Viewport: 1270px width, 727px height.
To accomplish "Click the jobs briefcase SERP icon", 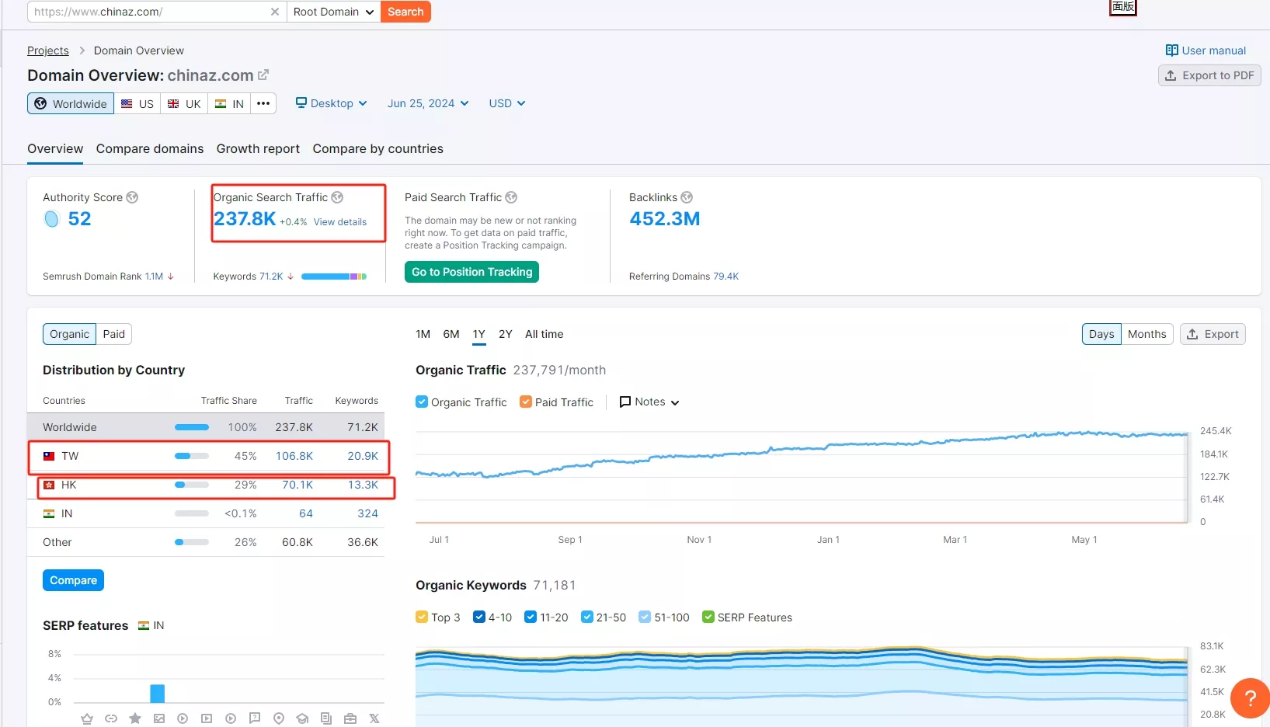I will click(350, 718).
